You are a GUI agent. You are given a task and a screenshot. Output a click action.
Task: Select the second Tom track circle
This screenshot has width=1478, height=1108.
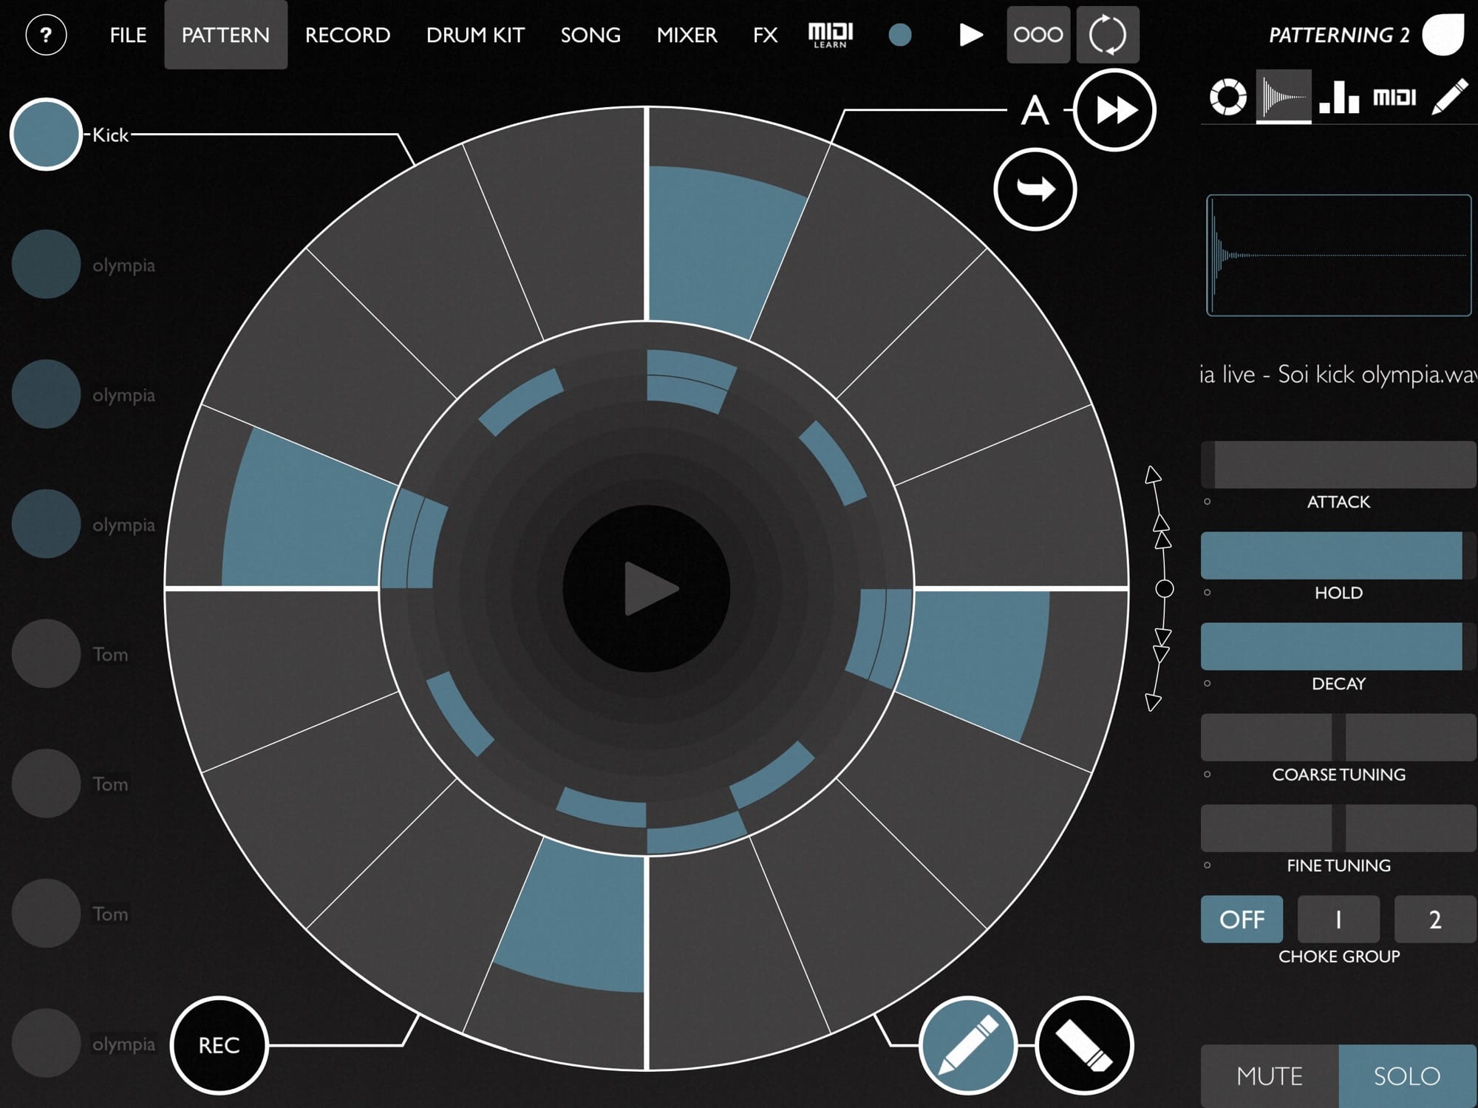[x=46, y=784]
